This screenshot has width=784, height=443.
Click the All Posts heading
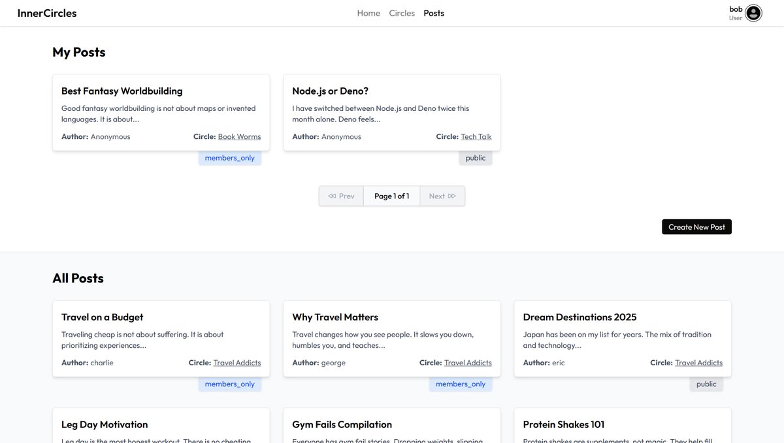pyautogui.click(x=78, y=278)
